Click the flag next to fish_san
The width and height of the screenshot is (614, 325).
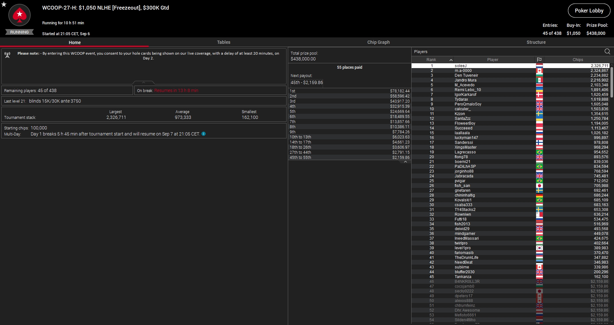pyautogui.click(x=539, y=186)
